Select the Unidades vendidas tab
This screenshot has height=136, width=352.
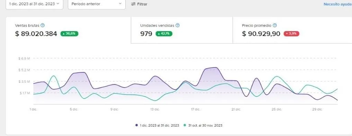(182, 30)
